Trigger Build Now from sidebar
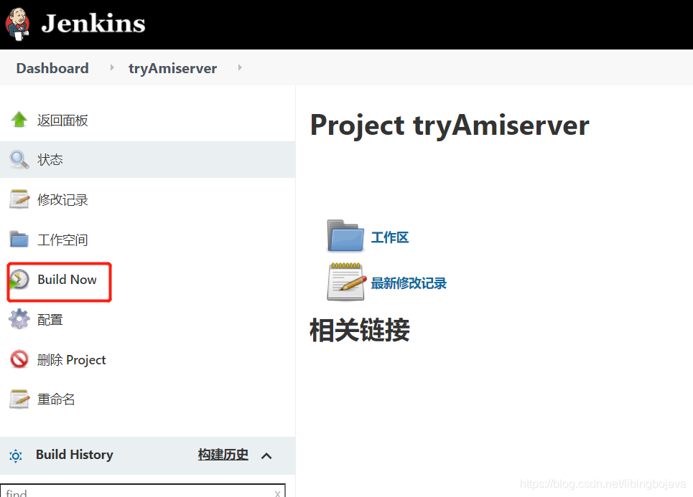 (67, 280)
